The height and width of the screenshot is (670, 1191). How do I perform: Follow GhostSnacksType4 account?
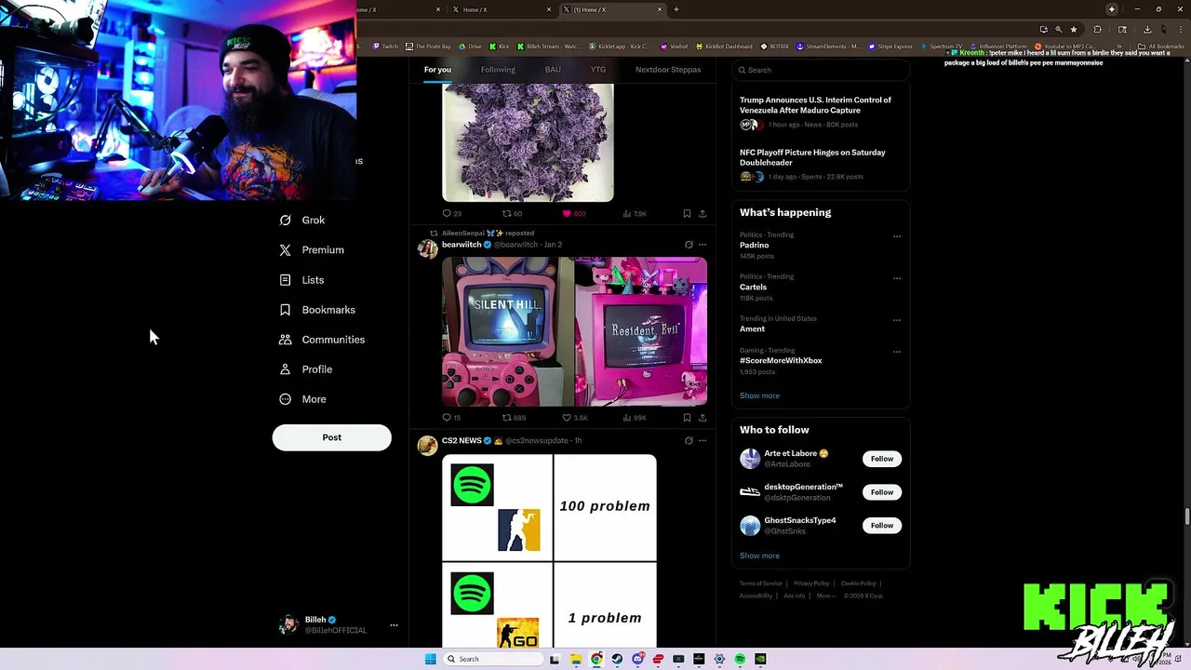tap(882, 526)
